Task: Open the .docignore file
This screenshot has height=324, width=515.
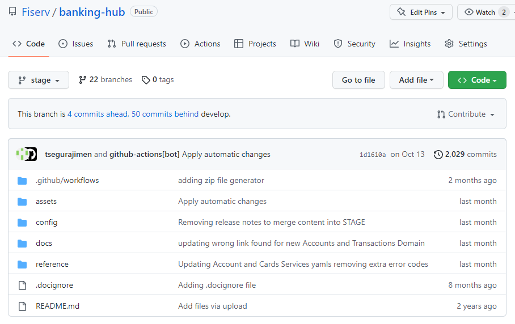Action: click(54, 285)
